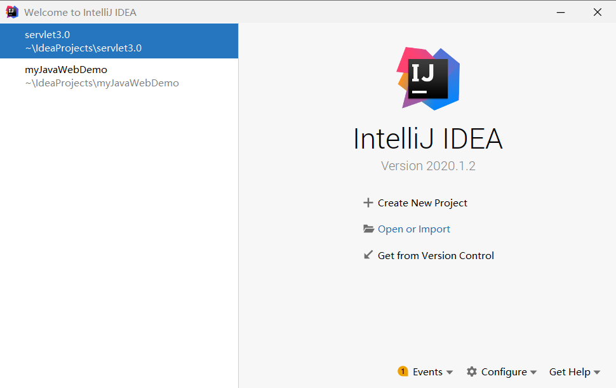Click the Create New Project link

click(x=422, y=203)
